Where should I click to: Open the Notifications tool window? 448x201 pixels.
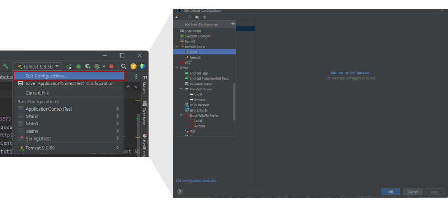tap(144, 145)
